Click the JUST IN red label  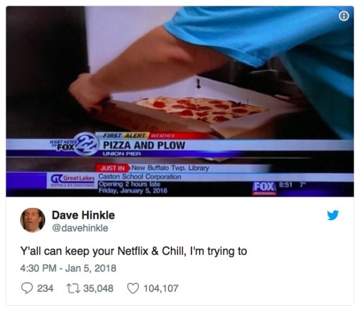(x=113, y=168)
